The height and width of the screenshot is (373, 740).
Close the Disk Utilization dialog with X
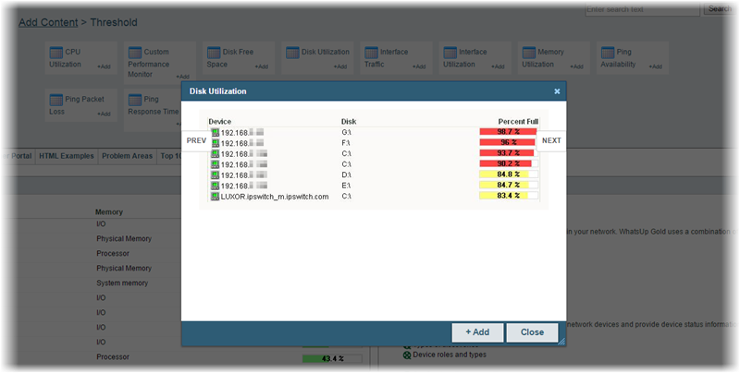[557, 91]
